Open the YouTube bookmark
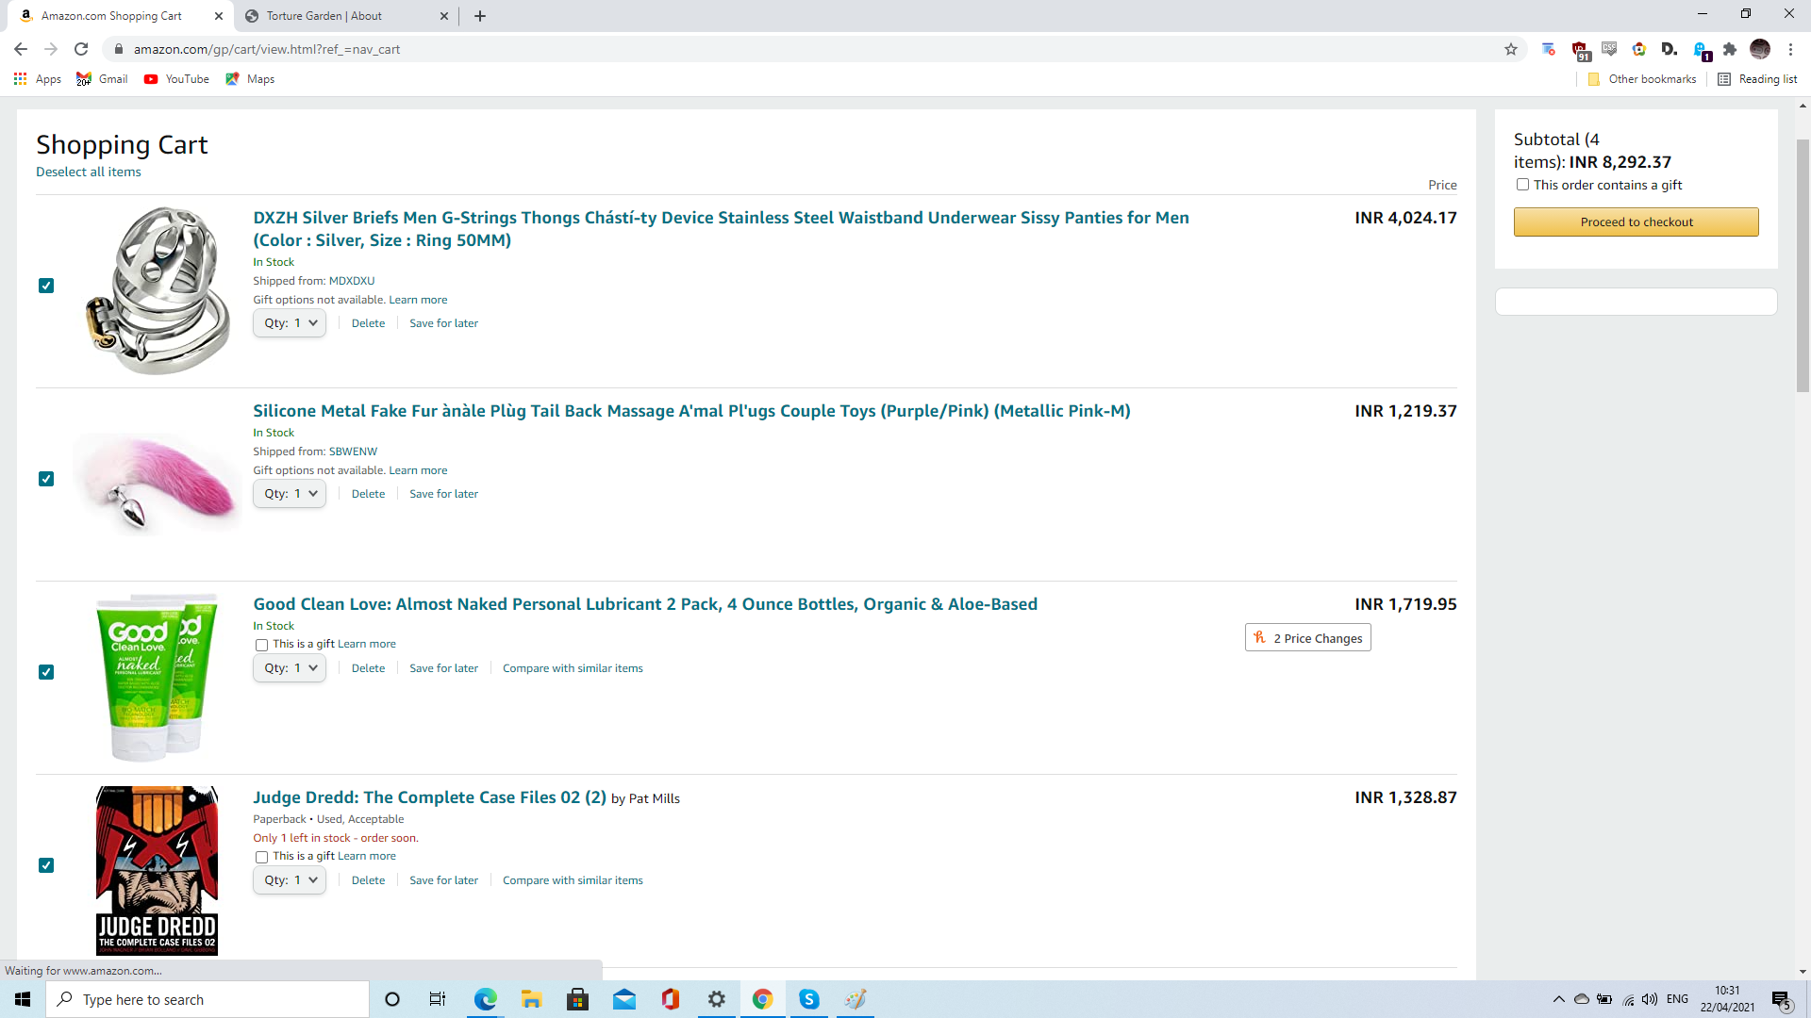This screenshot has height=1018, width=1811. tap(176, 79)
